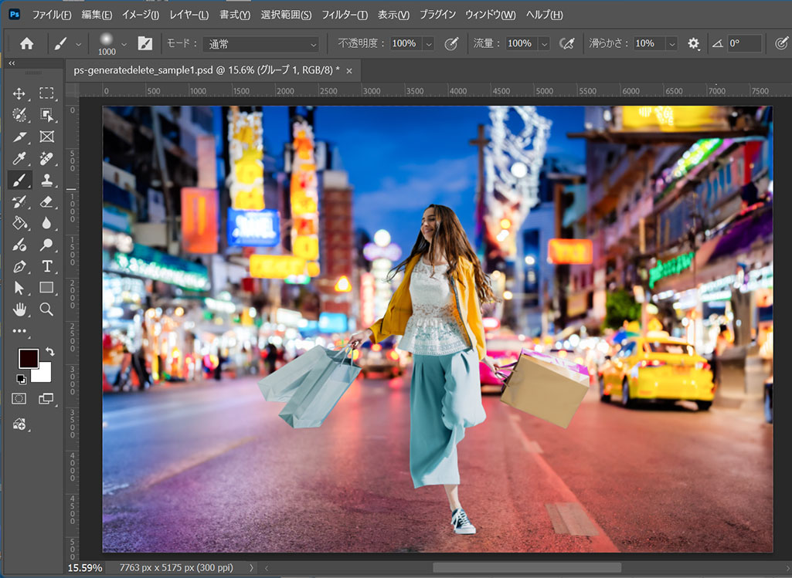Open the opacity 不透明度 dropdown arrow
The height and width of the screenshot is (578, 792).
[428, 44]
